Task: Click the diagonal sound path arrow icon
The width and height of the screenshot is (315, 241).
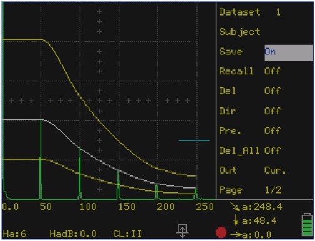Action: (x=235, y=207)
